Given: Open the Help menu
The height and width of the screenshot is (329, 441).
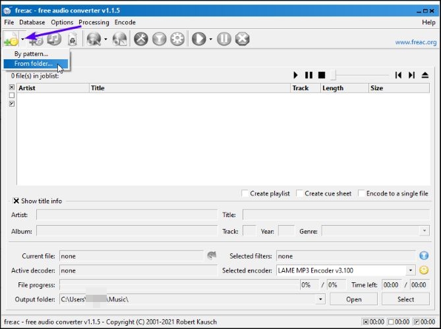Looking at the screenshot, I should [428, 22].
